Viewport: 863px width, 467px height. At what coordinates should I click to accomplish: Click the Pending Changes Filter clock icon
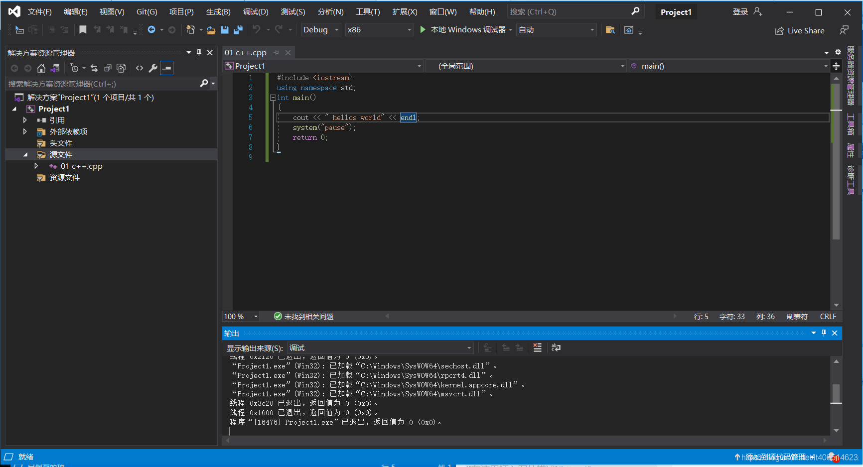click(74, 68)
